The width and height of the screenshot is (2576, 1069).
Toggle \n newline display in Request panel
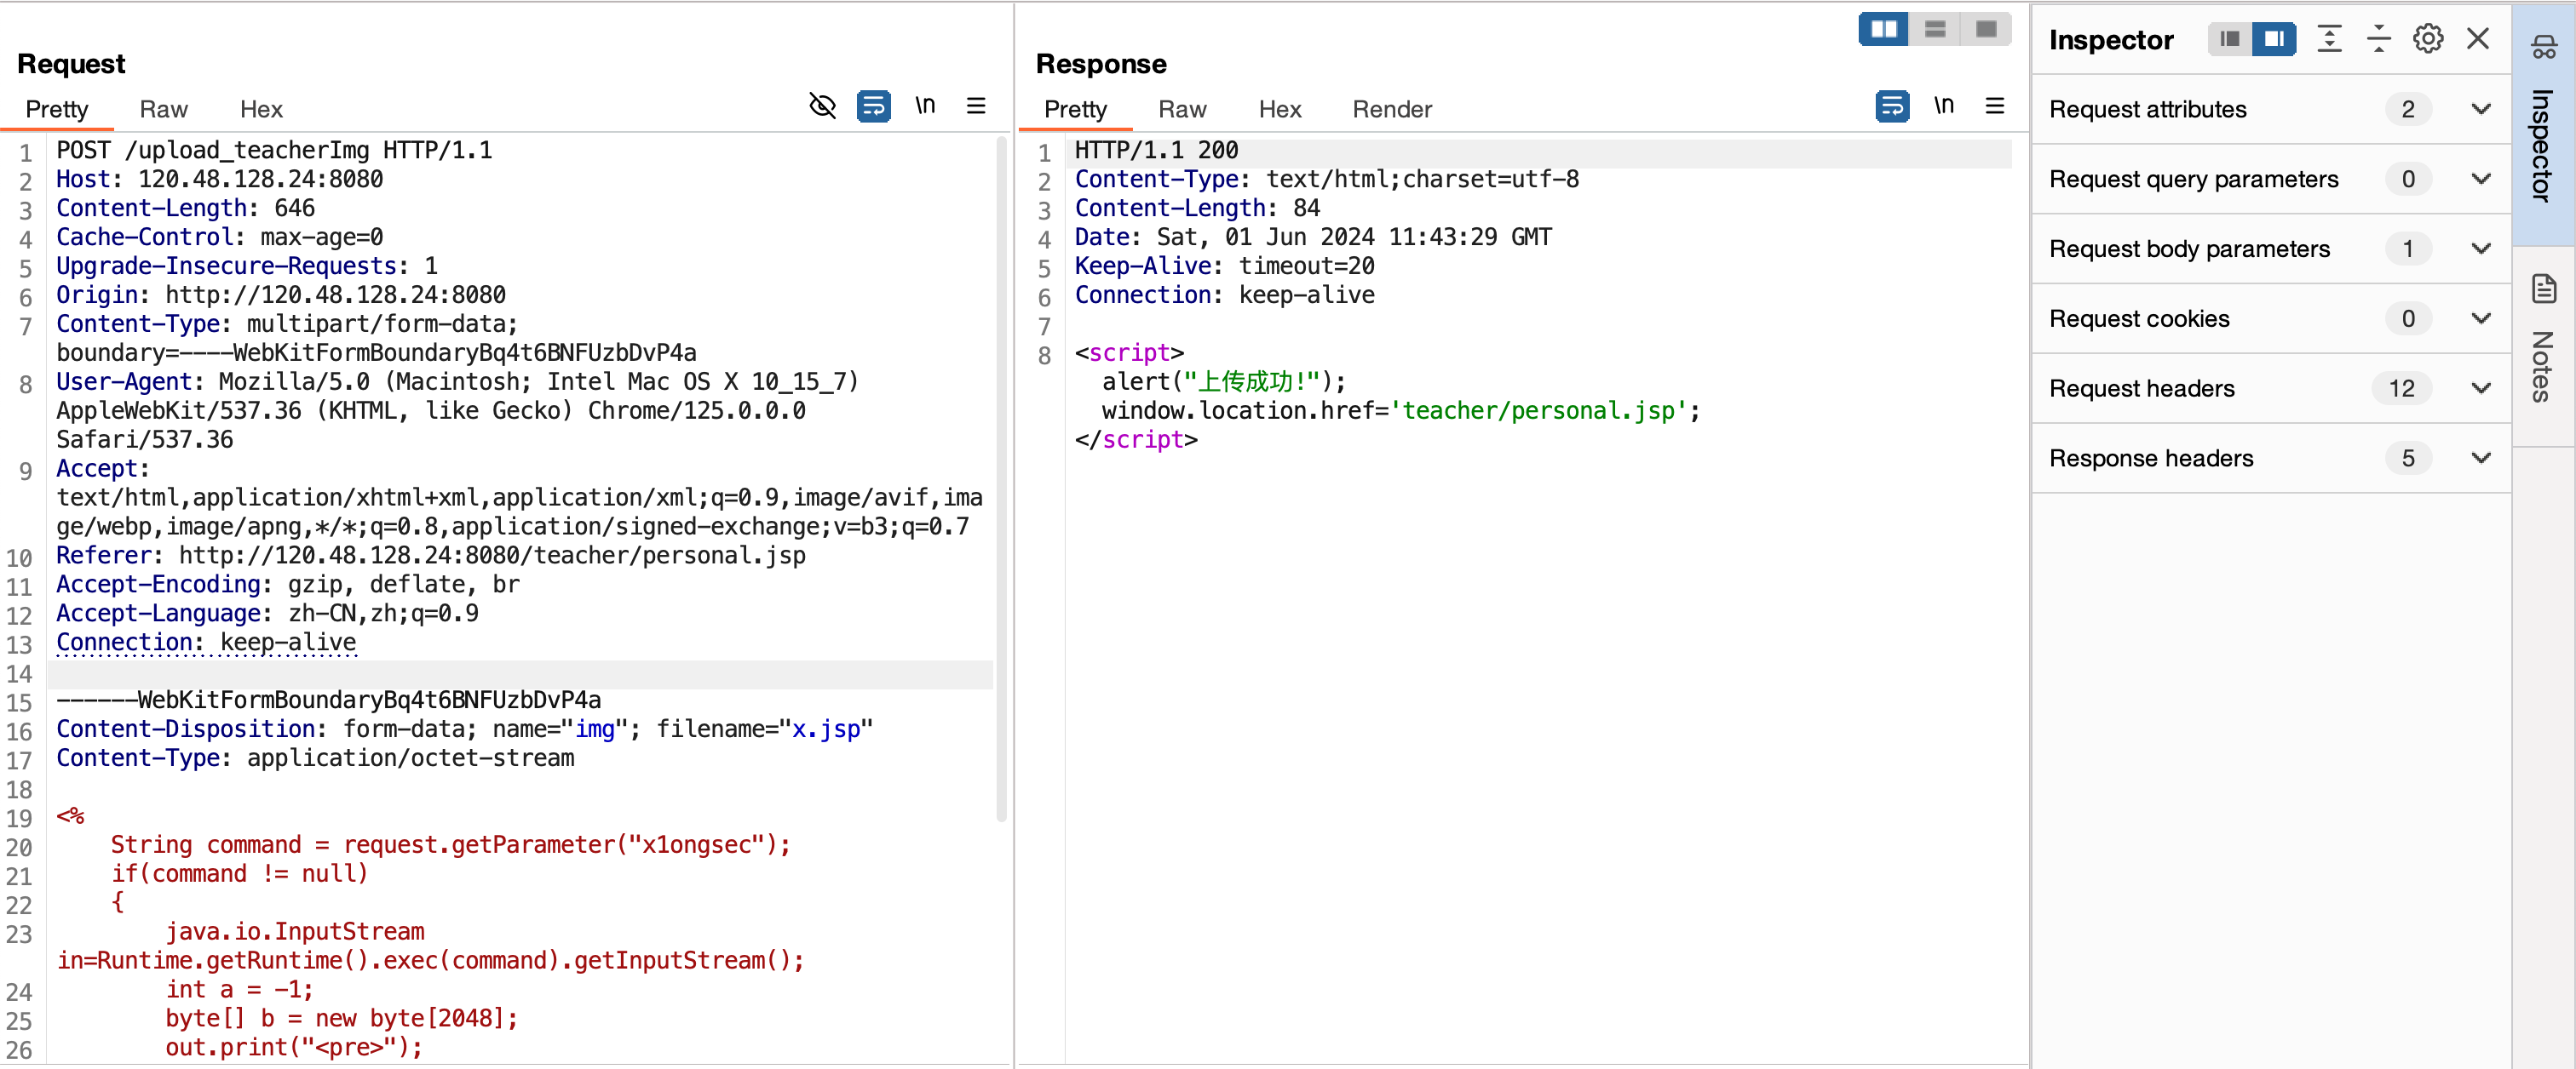click(x=925, y=106)
